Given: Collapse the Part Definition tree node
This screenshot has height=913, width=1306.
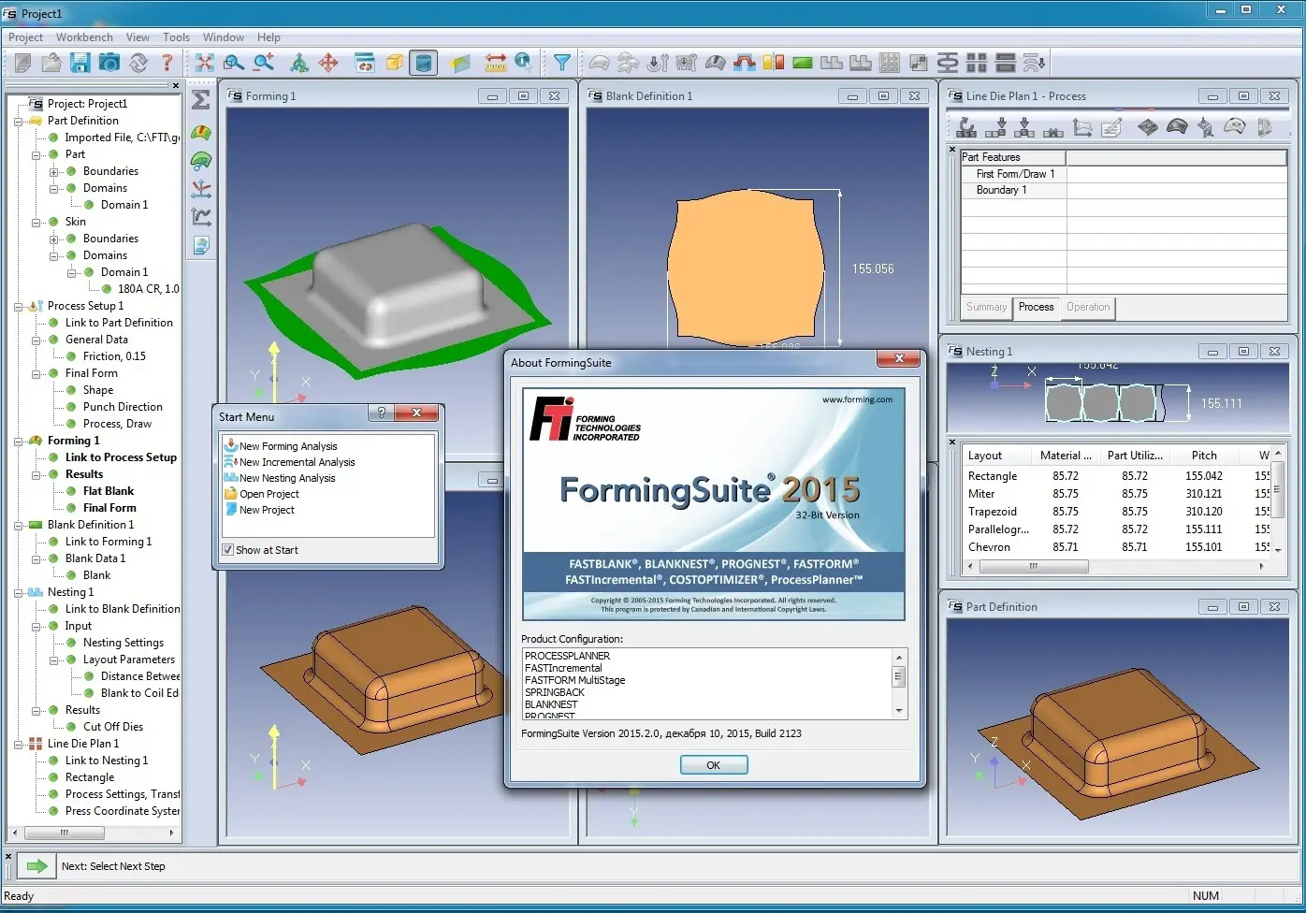Looking at the screenshot, I should [19, 121].
